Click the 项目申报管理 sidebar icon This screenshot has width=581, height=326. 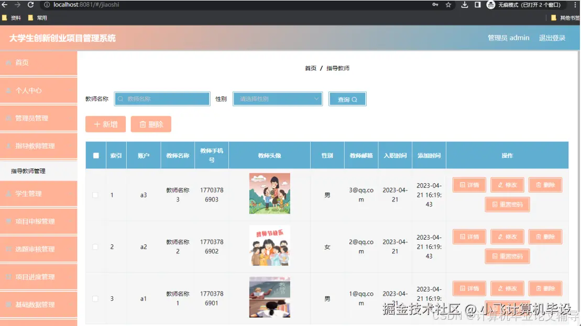click(x=8, y=221)
